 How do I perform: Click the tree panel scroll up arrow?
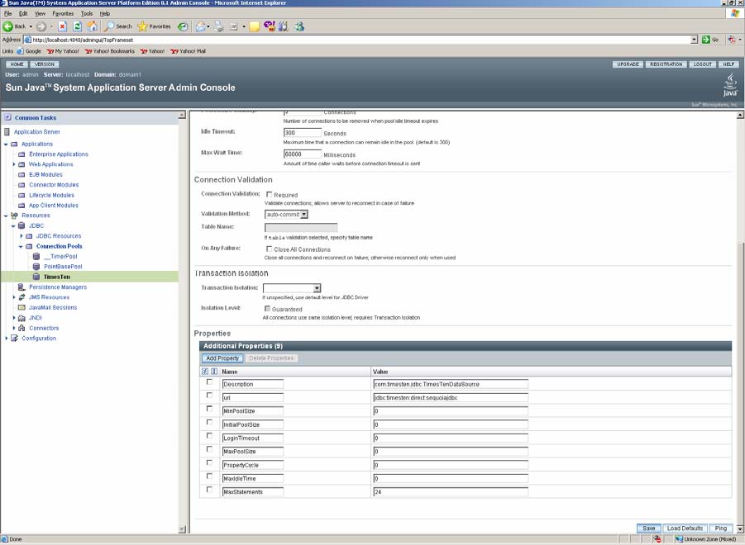point(182,116)
